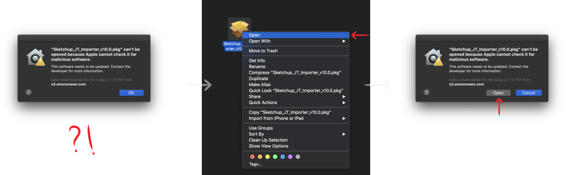Select Move to Trash in context menu
The image size is (566, 175).
point(263,51)
